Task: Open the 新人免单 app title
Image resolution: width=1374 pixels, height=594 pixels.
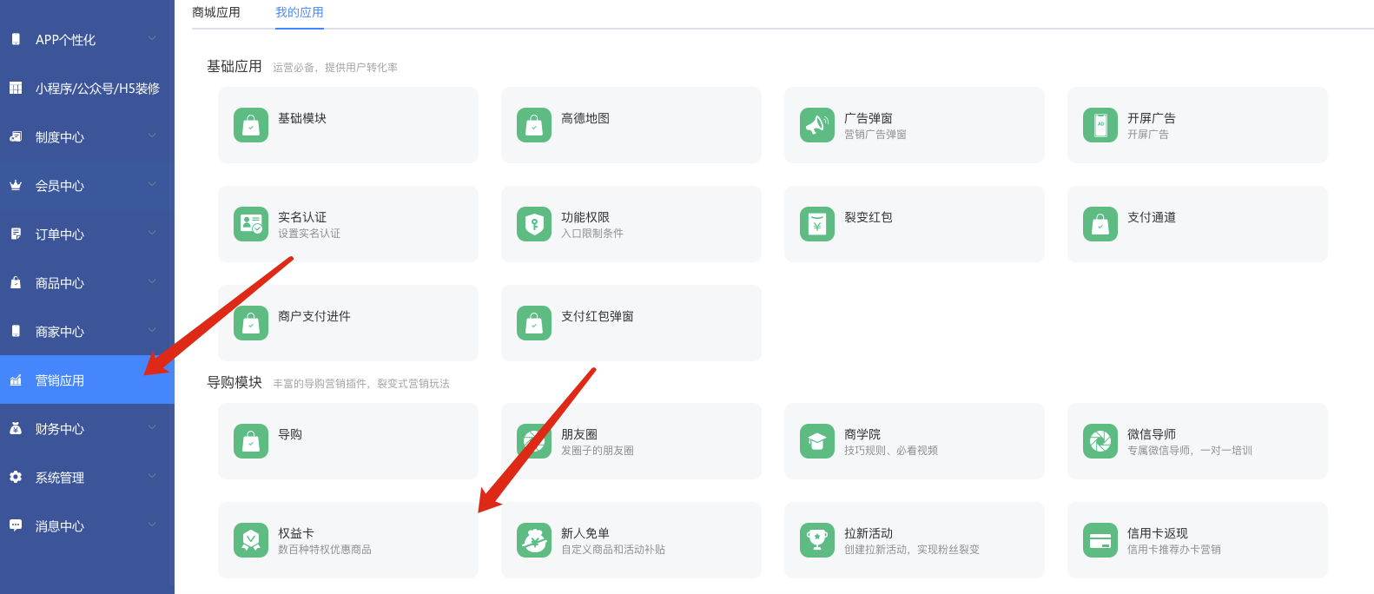Action: (585, 533)
